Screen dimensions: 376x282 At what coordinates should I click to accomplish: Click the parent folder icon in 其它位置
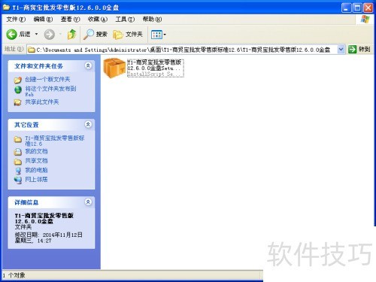pos(18,139)
